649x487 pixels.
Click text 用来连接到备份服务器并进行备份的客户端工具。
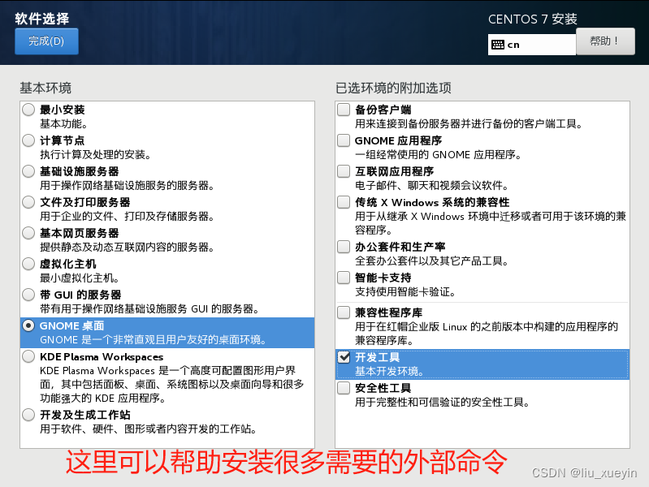click(469, 123)
